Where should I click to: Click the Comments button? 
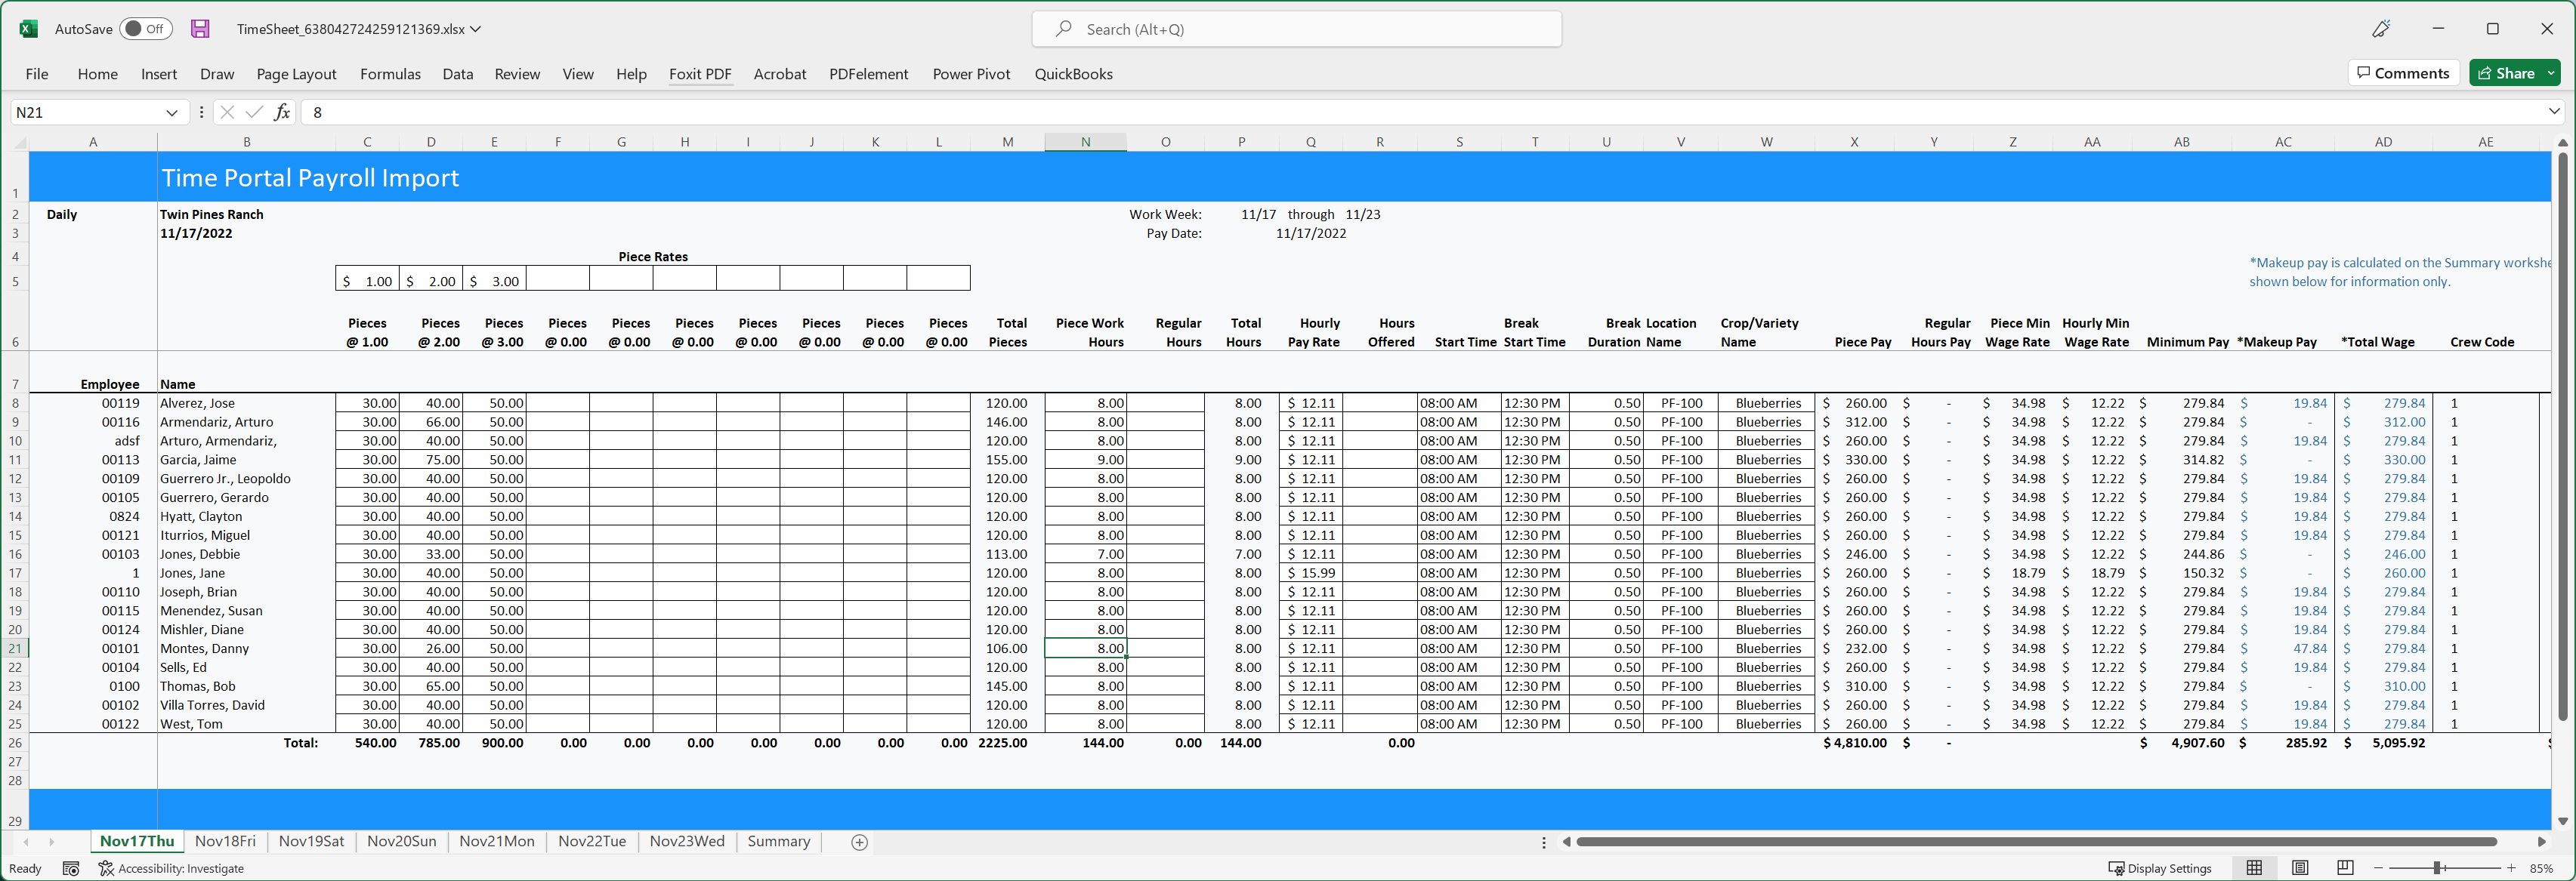pos(2403,73)
